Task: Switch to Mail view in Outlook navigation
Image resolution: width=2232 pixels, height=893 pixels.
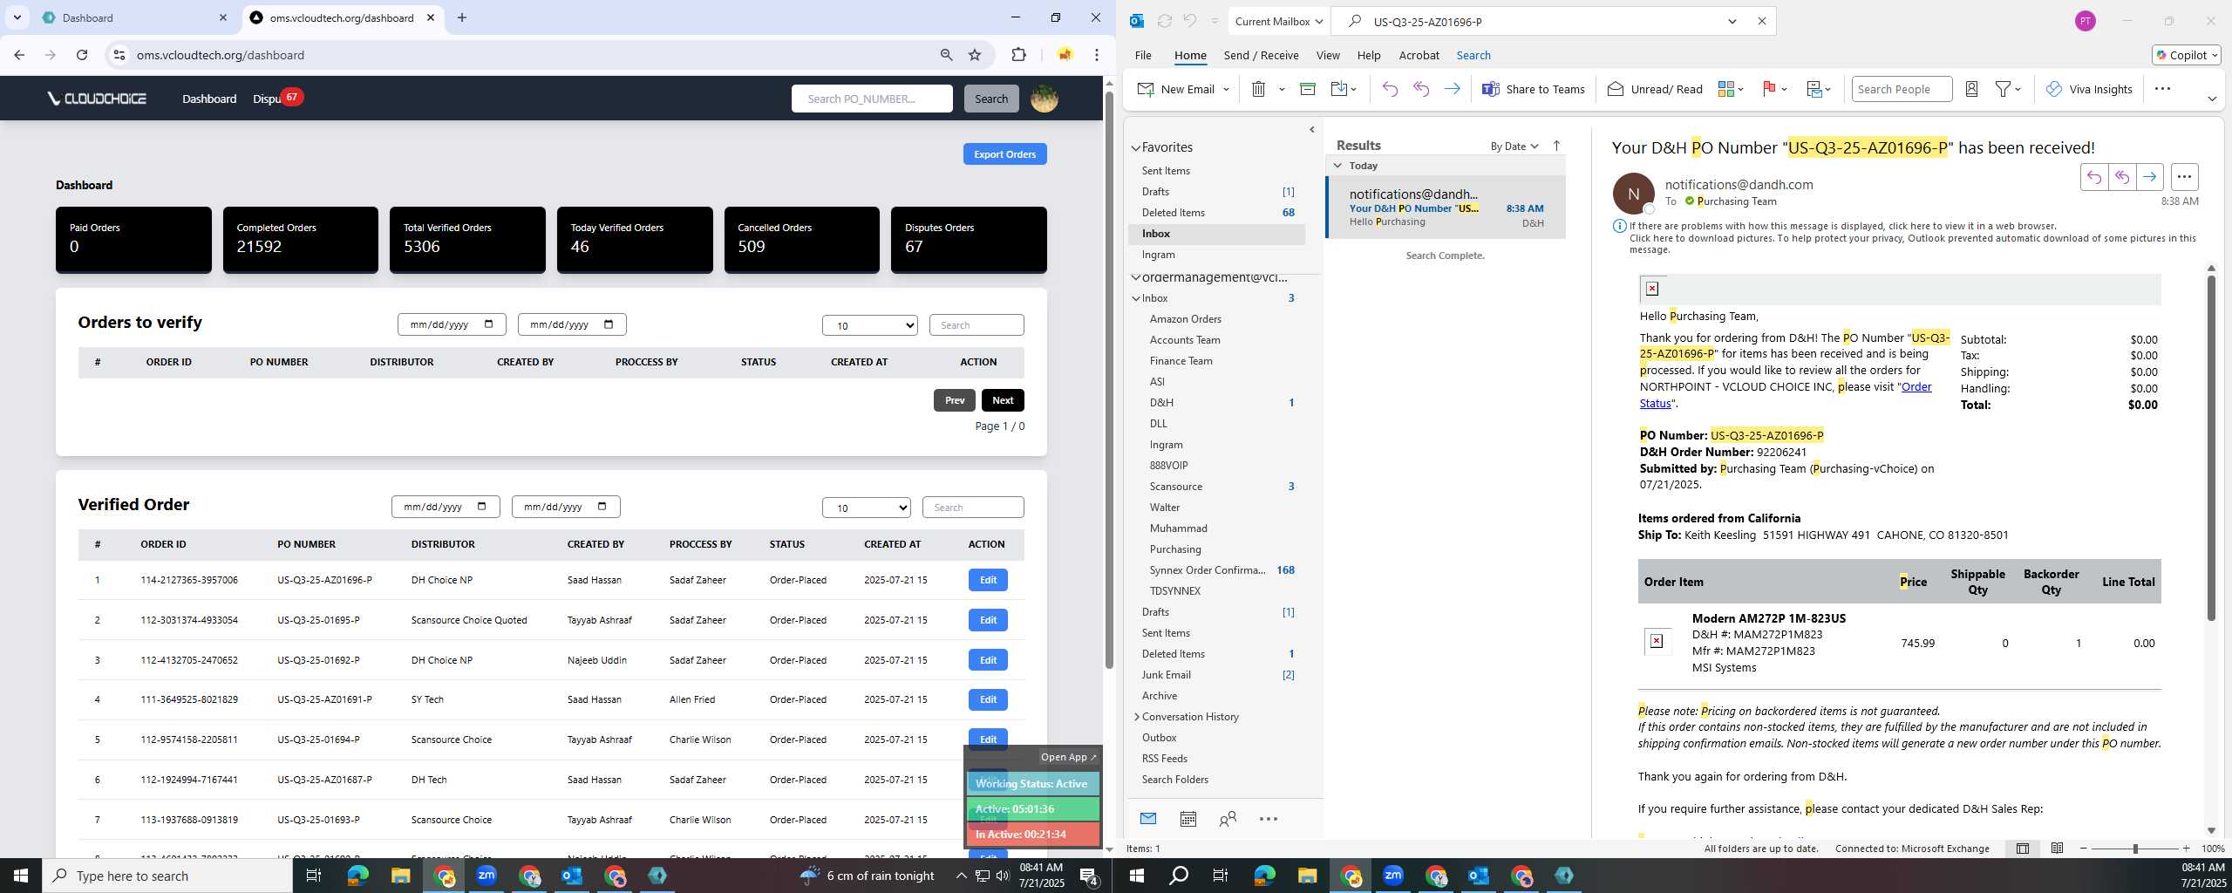Action: point(1148,819)
